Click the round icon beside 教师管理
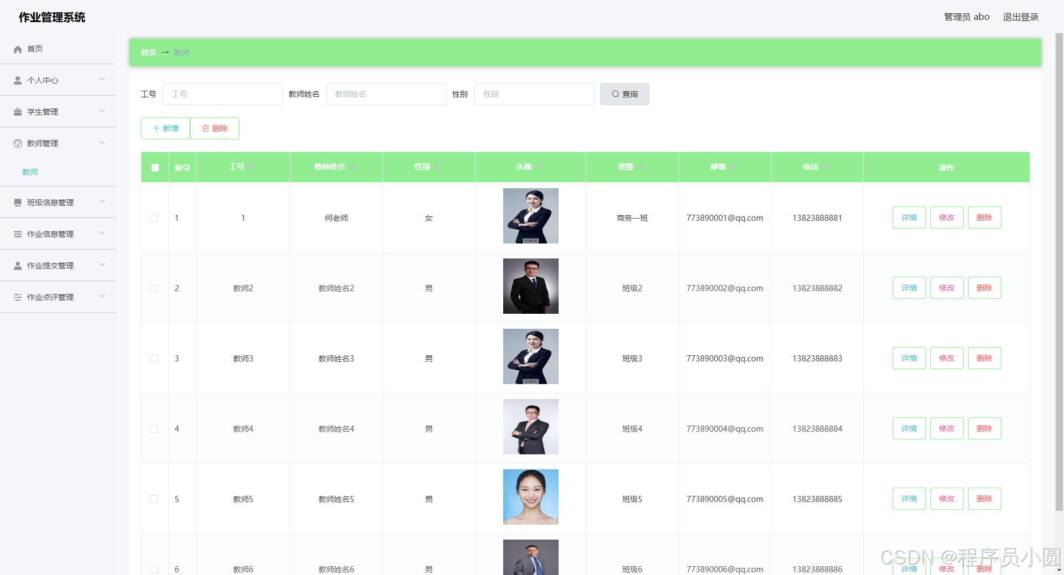 point(18,144)
